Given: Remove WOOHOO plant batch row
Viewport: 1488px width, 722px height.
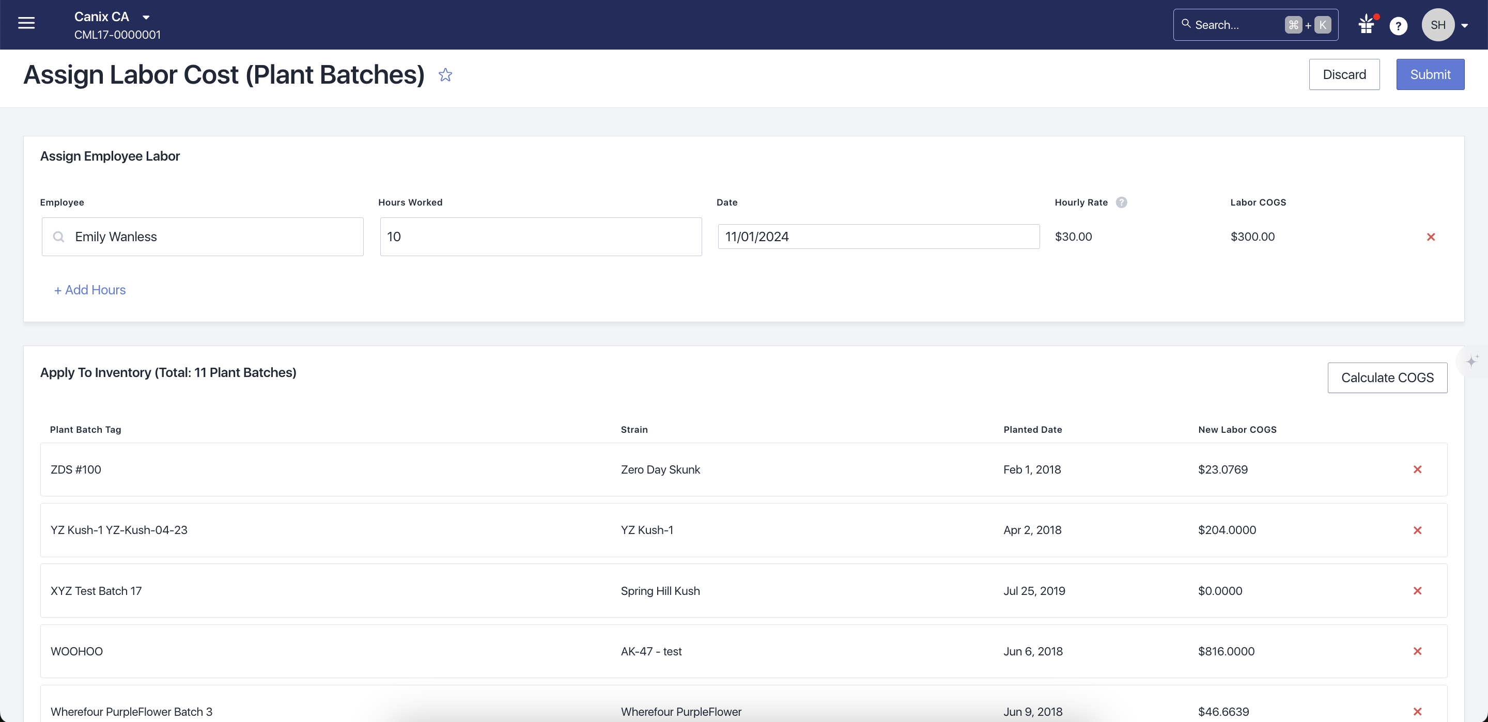Looking at the screenshot, I should click(x=1417, y=652).
